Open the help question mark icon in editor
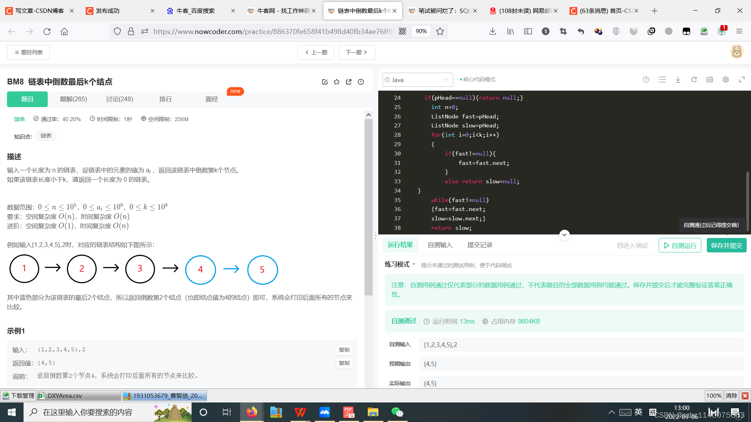The height and width of the screenshot is (422, 751). 646,80
